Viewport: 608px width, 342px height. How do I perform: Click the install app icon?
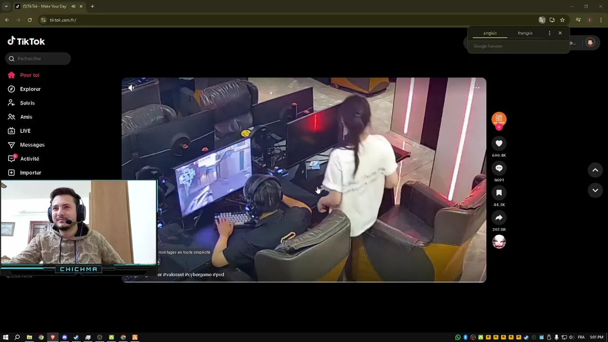[x=552, y=20]
